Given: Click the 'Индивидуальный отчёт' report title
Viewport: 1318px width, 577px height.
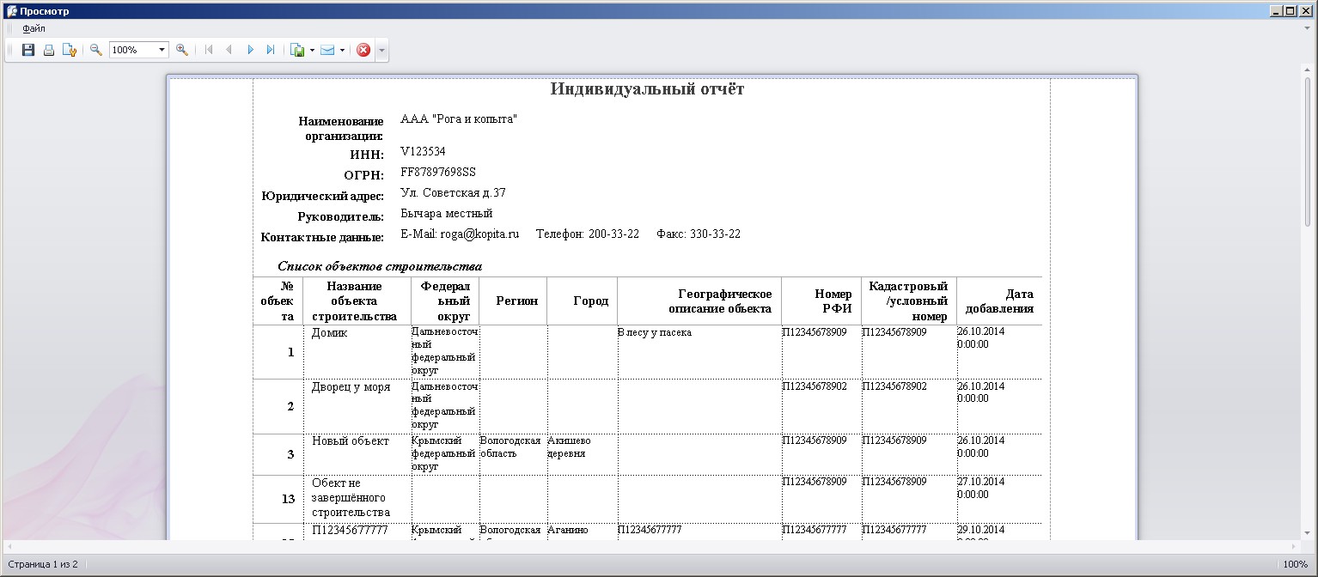Looking at the screenshot, I should (x=647, y=89).
